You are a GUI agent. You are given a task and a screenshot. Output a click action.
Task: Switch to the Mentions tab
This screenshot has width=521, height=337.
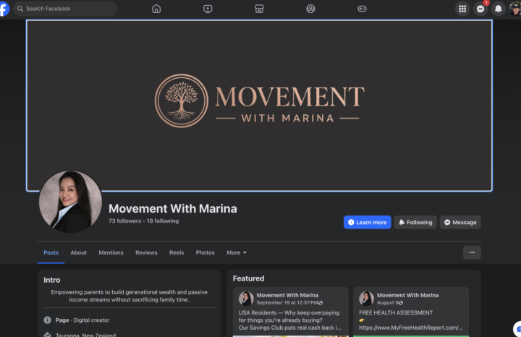(111, 252)
